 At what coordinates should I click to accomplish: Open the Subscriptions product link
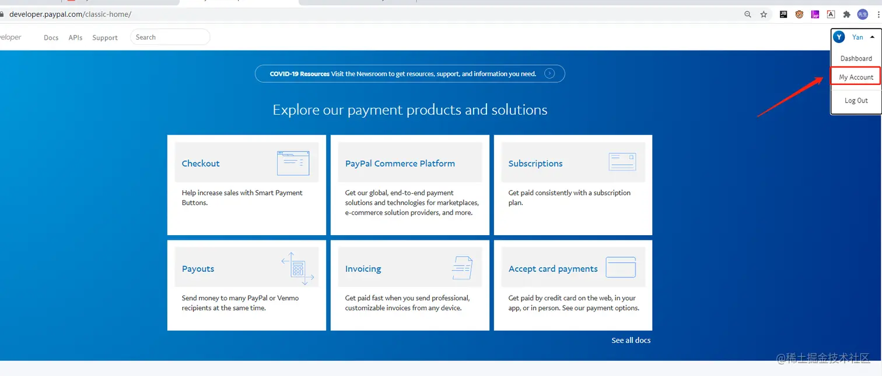click(x=535, y=164)
